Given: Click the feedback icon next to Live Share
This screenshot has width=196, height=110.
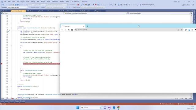Looking at the screenshot, I should (193, 5).
